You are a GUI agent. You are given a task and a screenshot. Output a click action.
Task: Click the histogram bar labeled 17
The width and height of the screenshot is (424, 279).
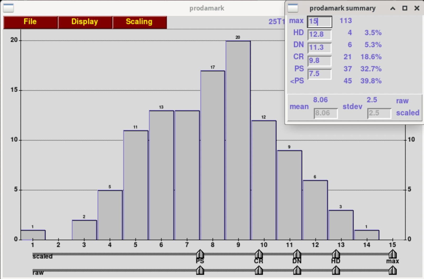[x=213, y=155]
